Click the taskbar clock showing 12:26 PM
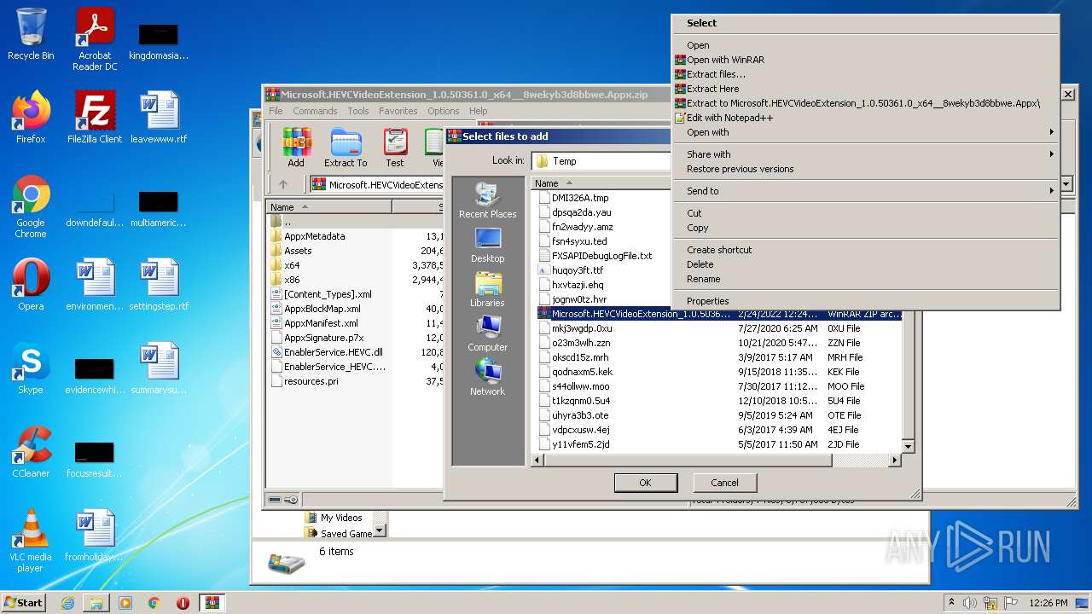Screen dimensions: 1092x614 tap(1048, 603)
